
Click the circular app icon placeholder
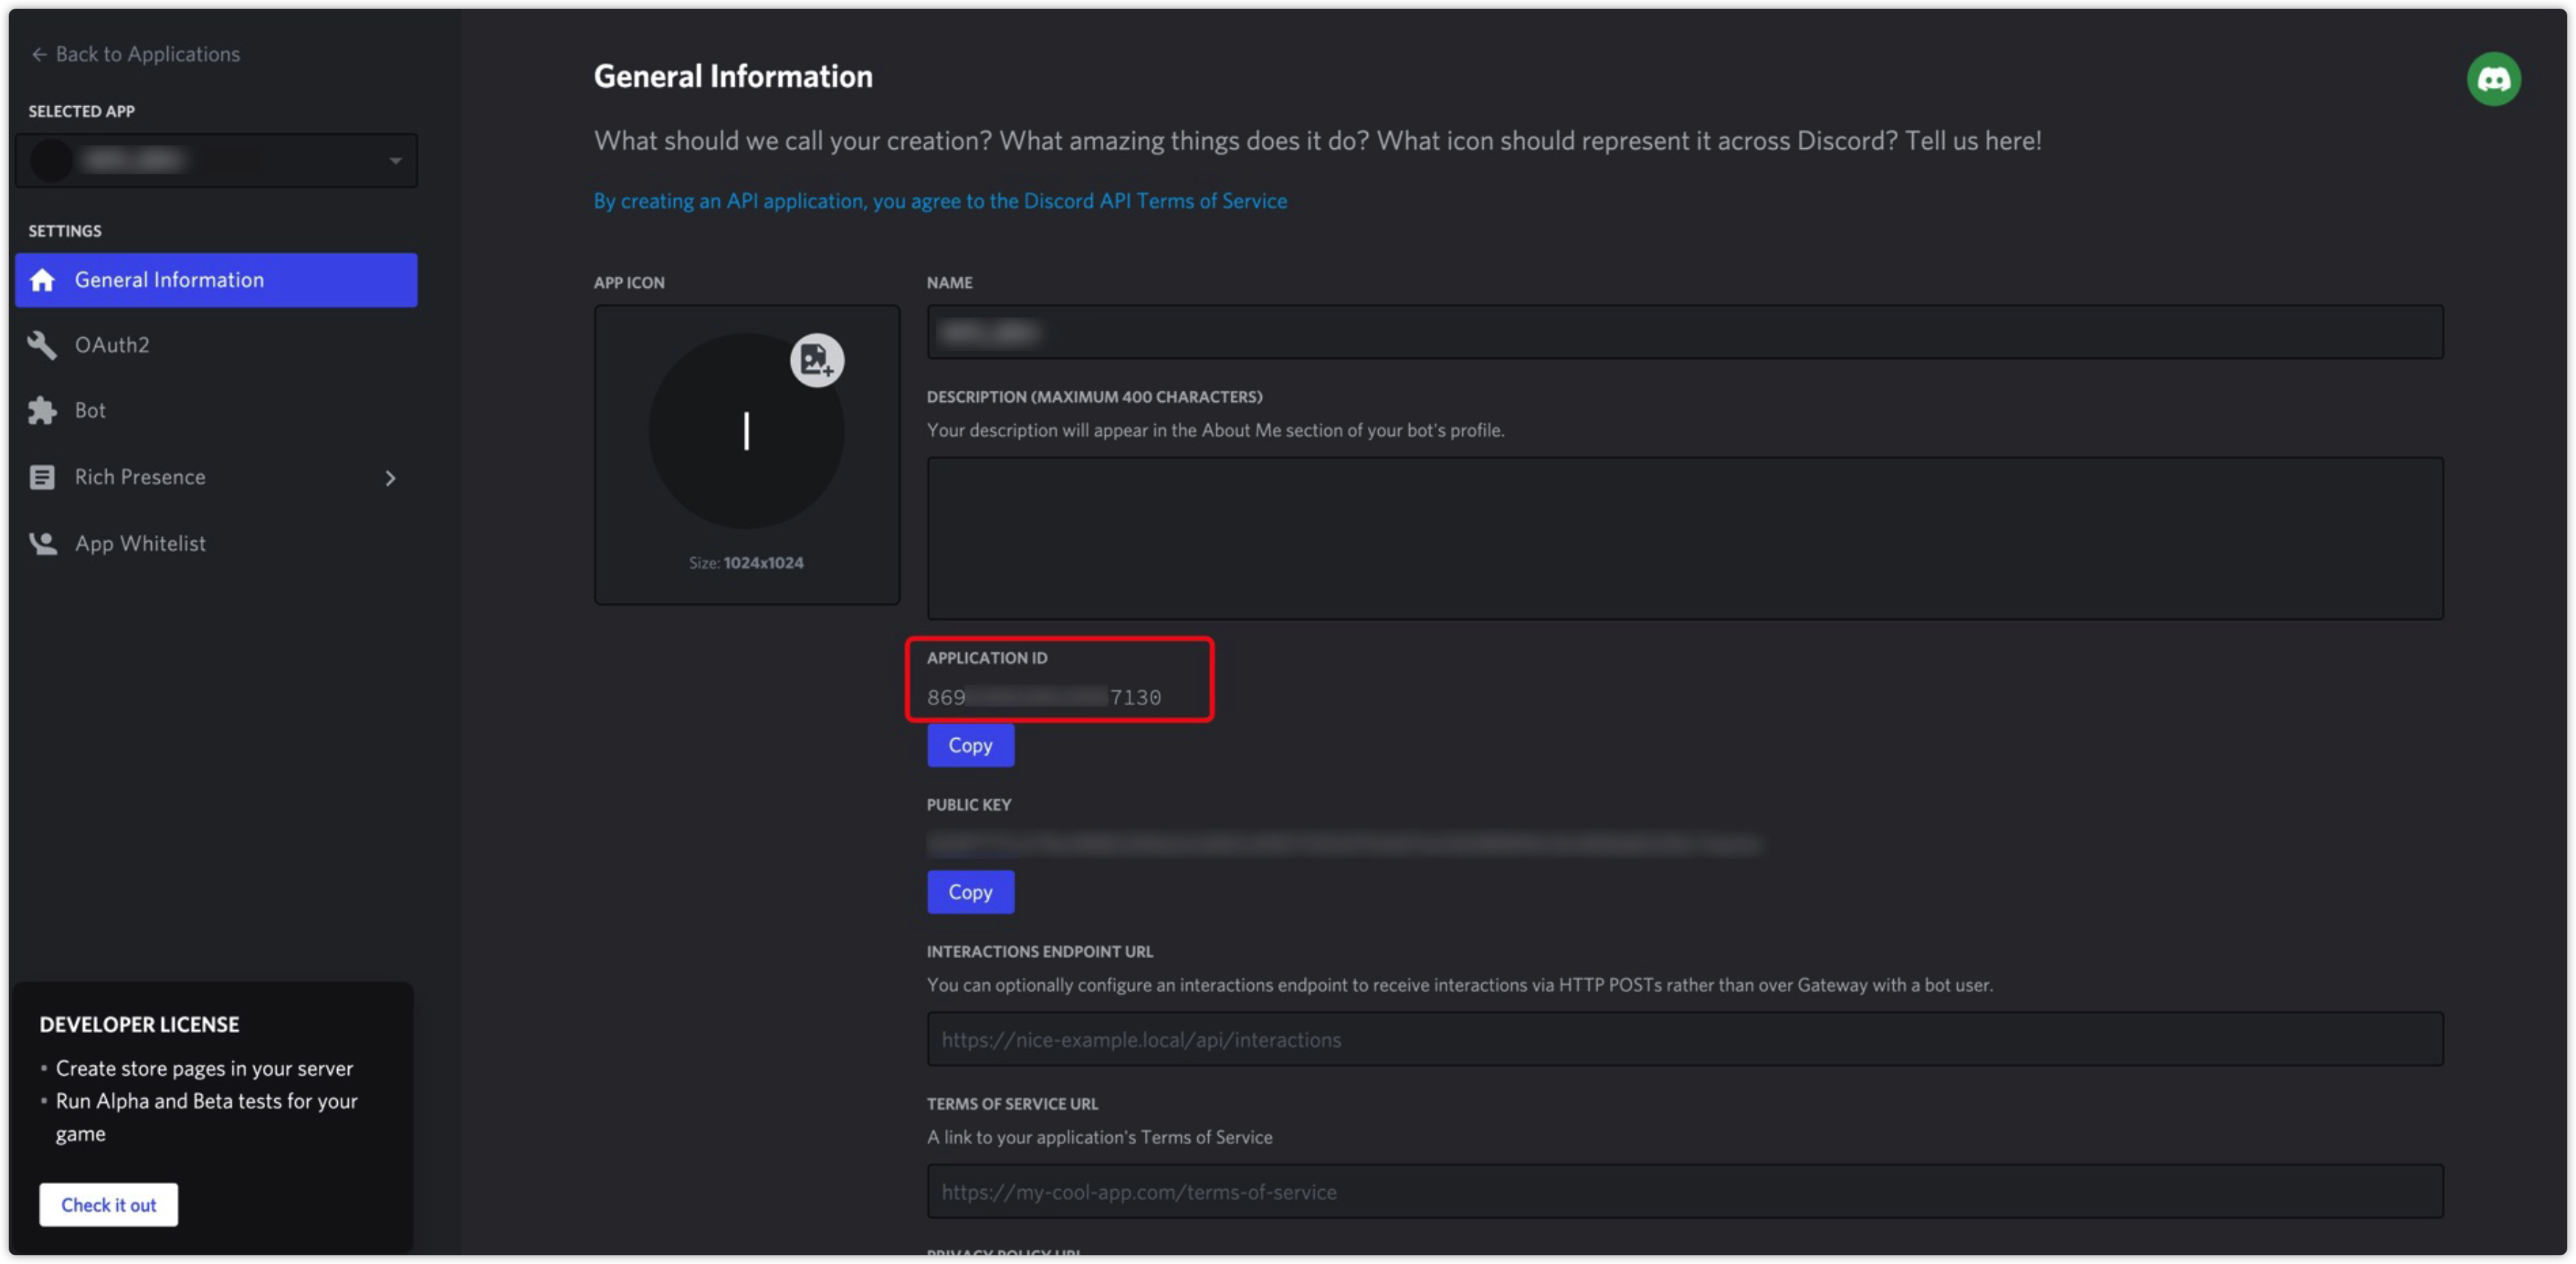pos(746,431)
